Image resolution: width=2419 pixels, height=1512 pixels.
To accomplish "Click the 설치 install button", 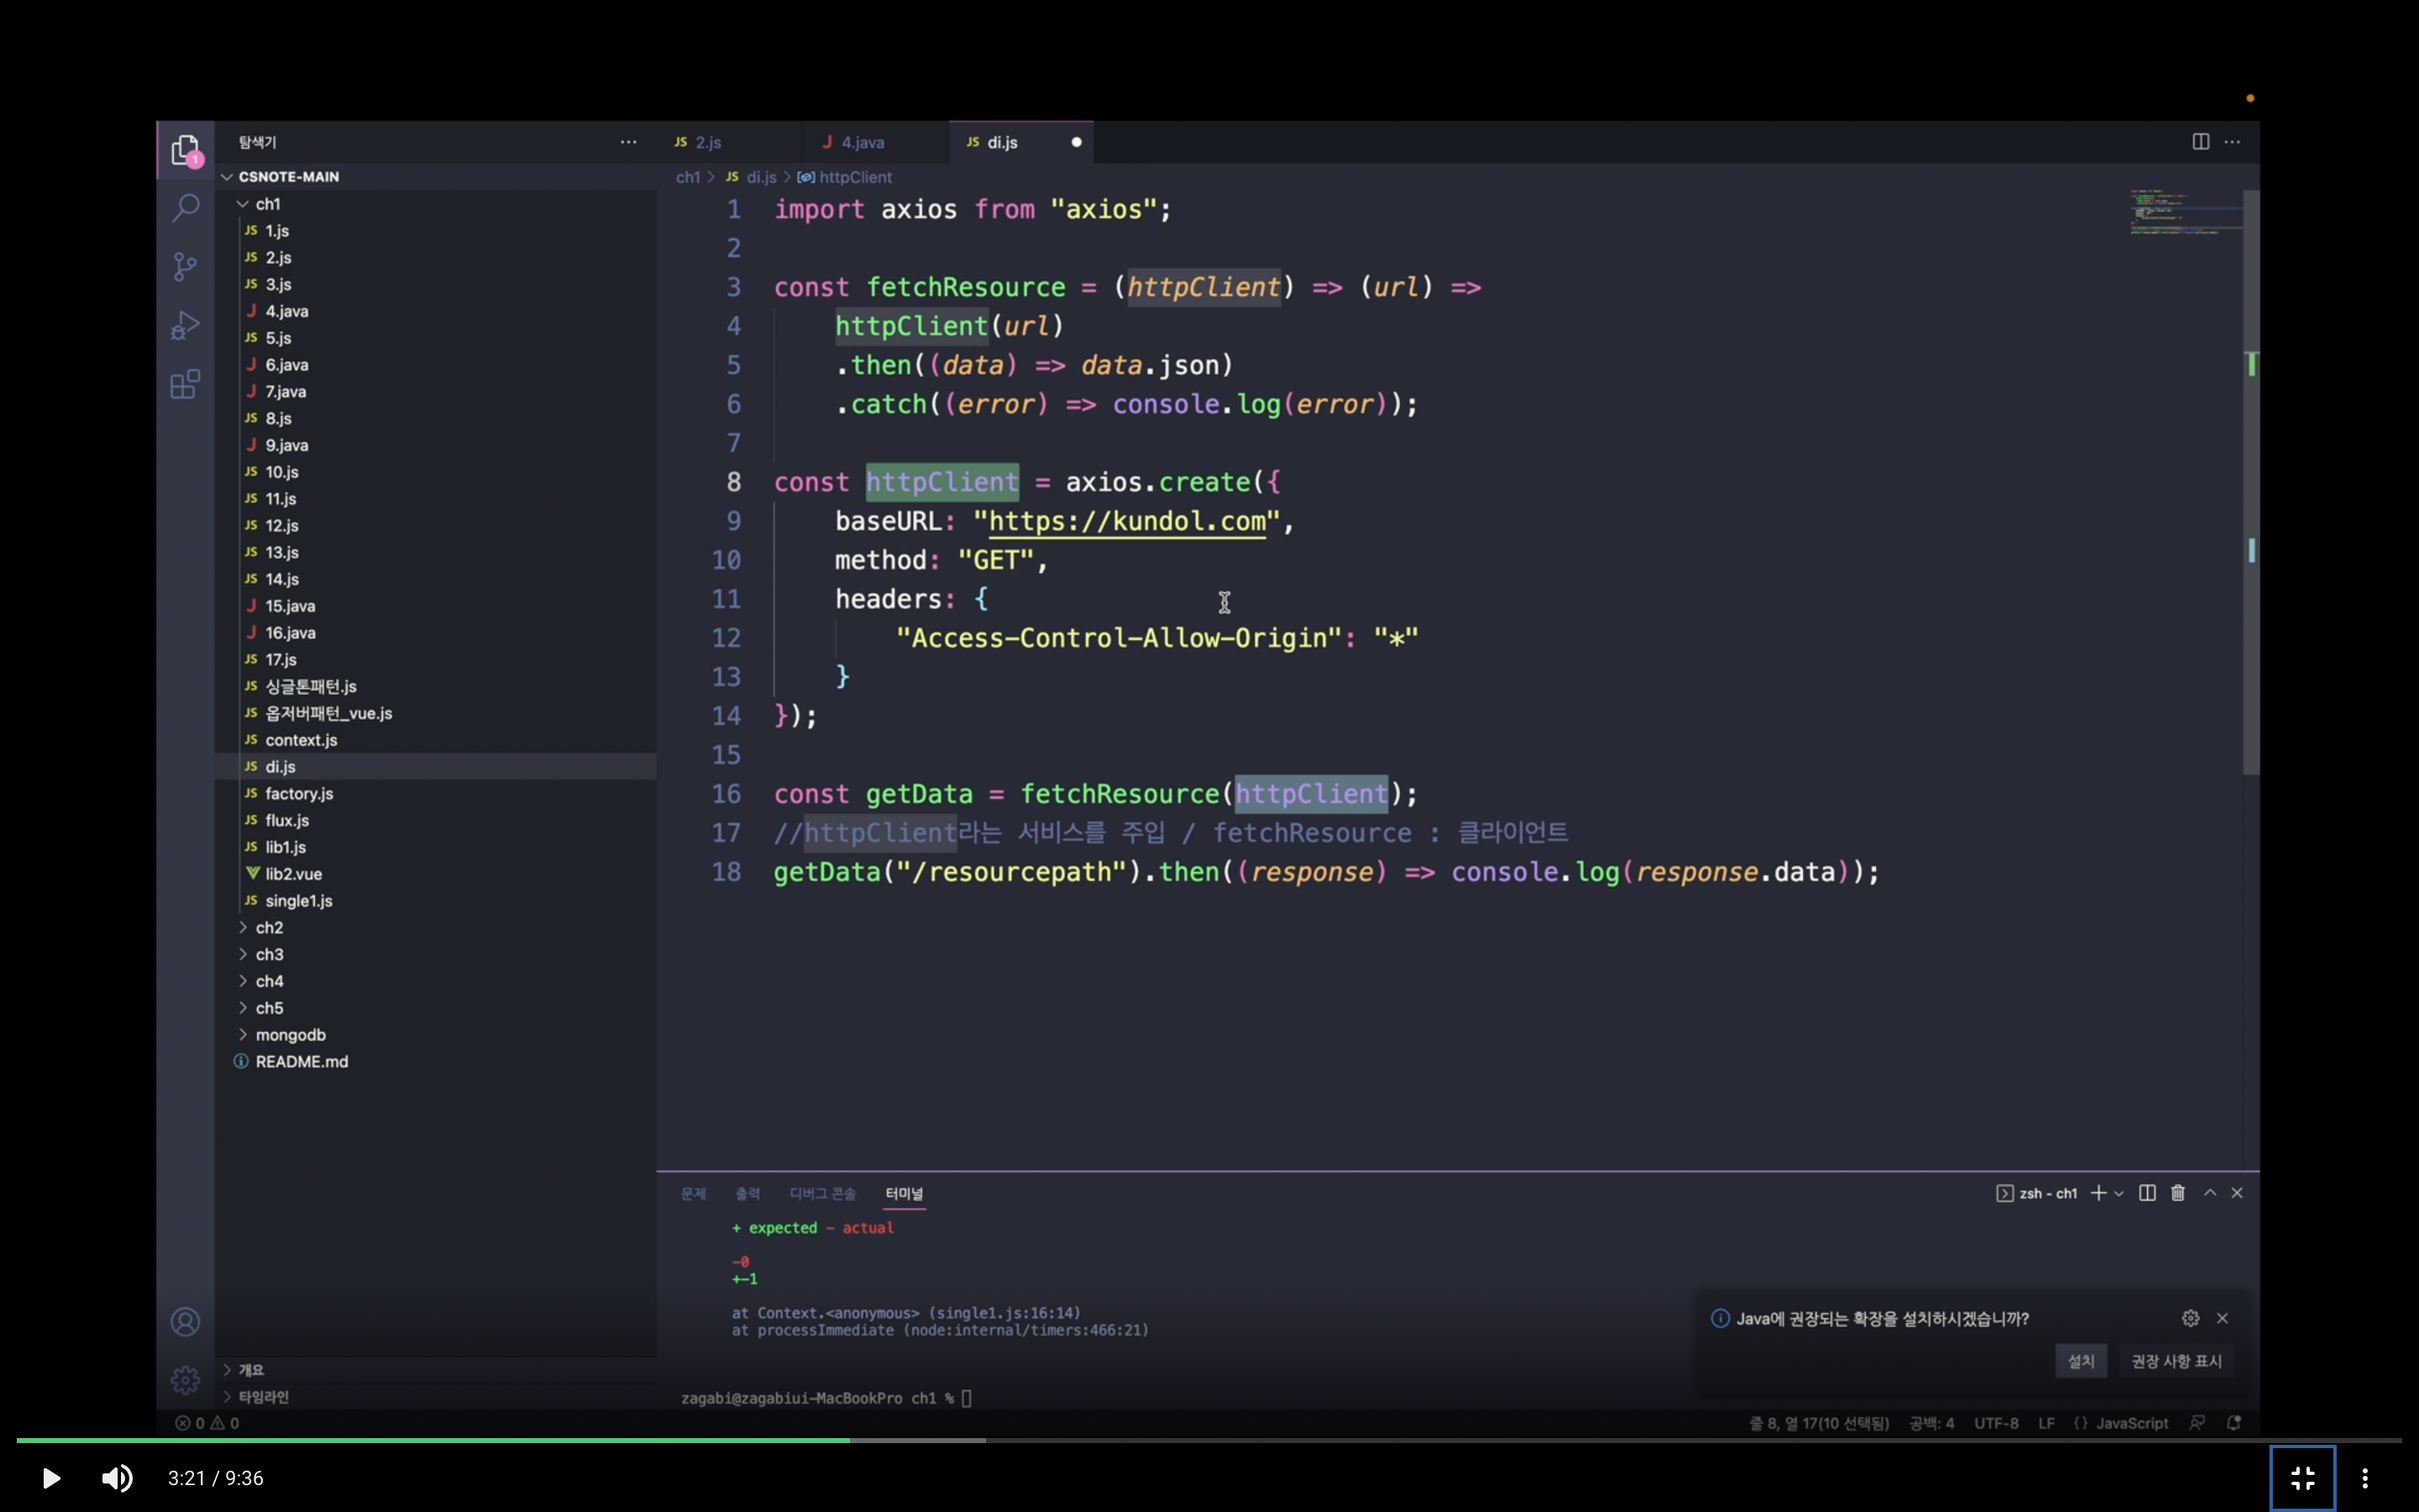I will click(2081, 1361).
